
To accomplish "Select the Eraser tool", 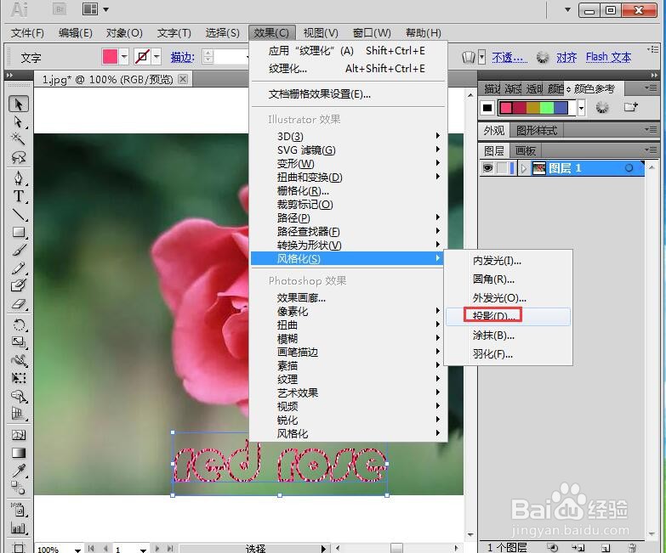I will pos(18,304).
